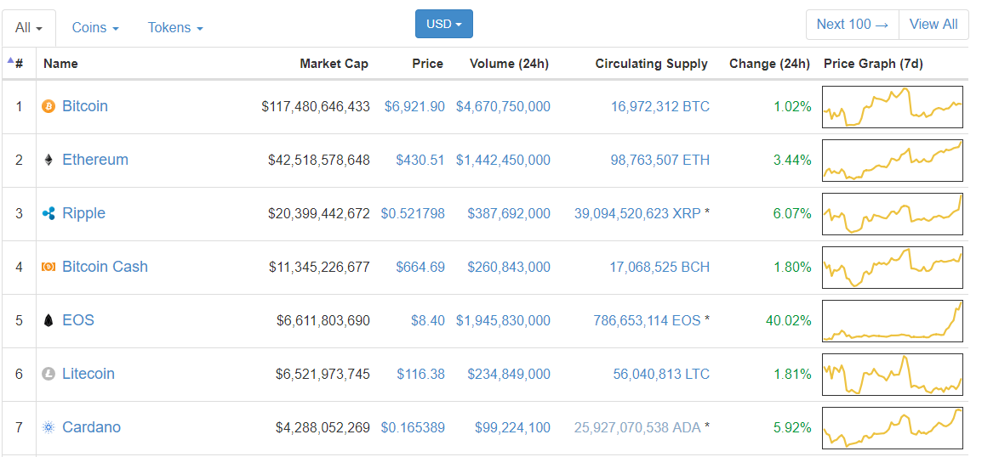Click Ripple volume $387,692,000
The height and width of the screenshot is (457, 999).
pos(509,213)
